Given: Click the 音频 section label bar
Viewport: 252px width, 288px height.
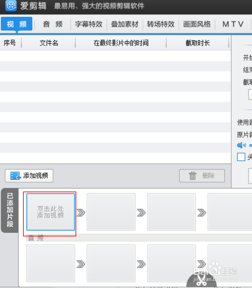Looking at the screenshot, I should click(139, 238).
